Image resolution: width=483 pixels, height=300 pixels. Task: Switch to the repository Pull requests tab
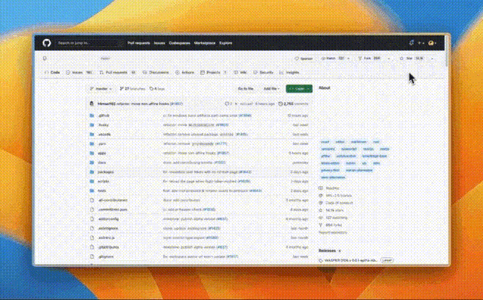point(117,73)
